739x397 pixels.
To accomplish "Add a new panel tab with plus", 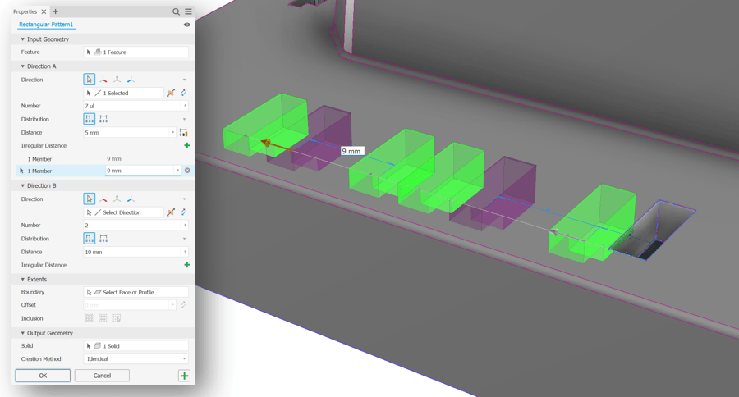I will [x=56, y=11].
